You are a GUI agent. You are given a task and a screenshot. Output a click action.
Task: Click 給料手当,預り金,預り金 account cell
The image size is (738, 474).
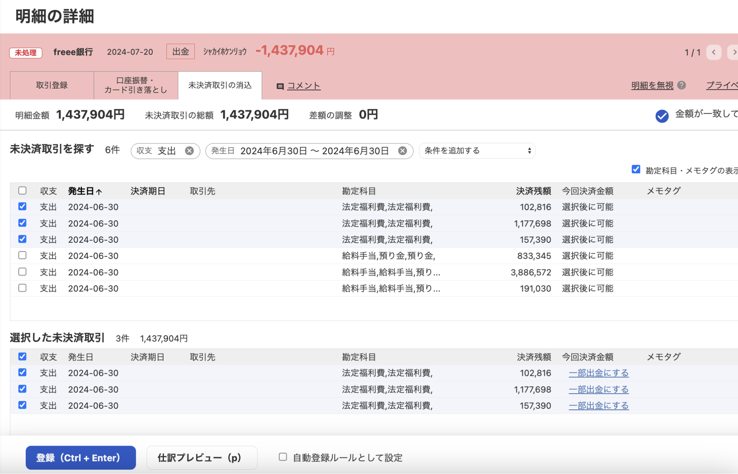click(389, 256)
